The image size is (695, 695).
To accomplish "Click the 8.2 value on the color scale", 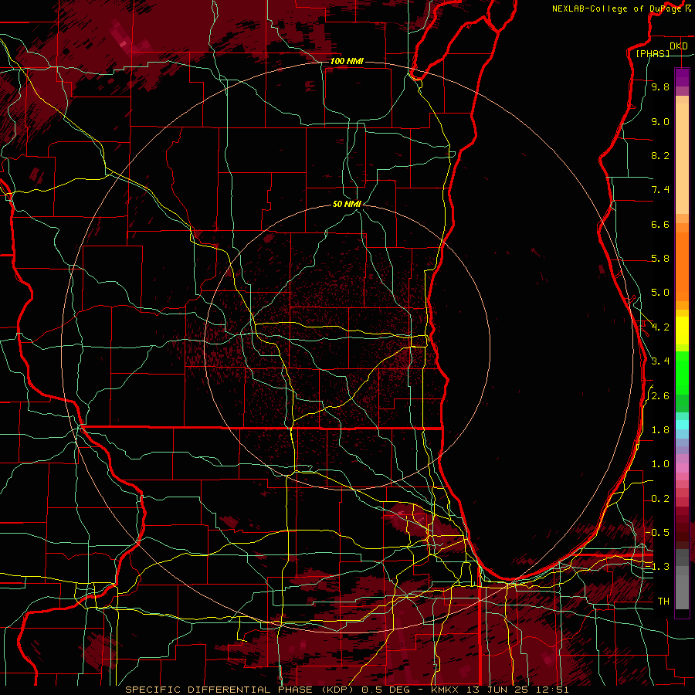I will (x=660, y=155).
